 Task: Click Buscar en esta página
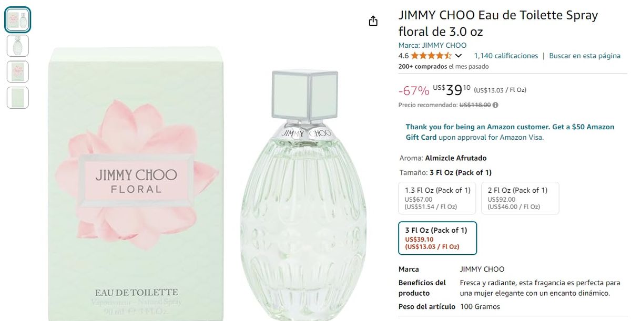(x=585, y=55)
